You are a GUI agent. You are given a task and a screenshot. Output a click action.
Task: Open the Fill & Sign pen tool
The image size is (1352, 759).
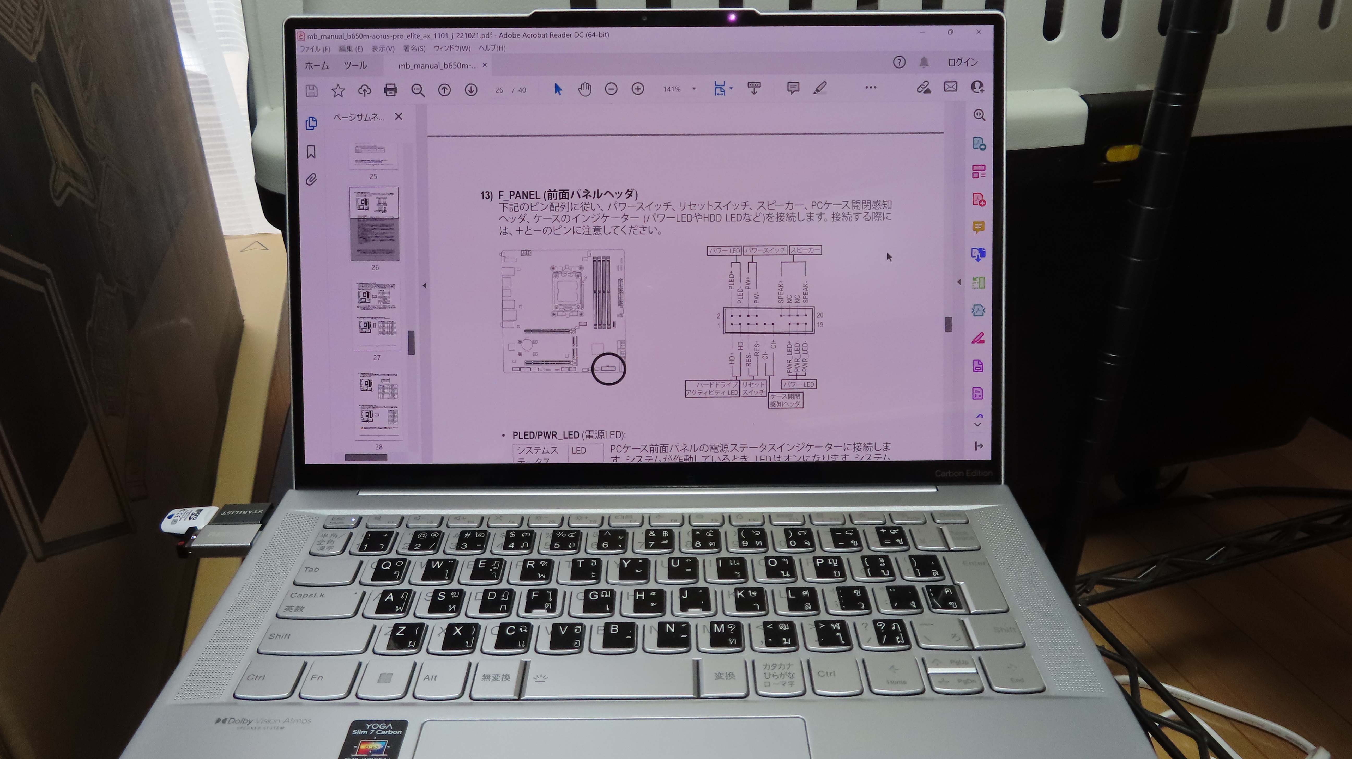[x=978, y=338]
